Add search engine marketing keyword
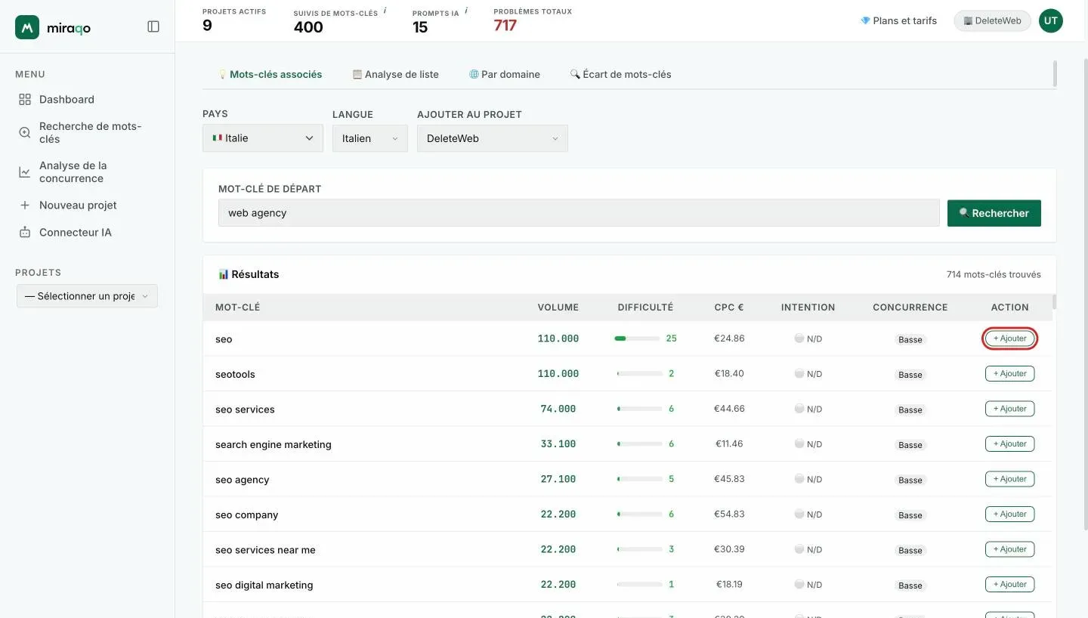Viewport: 1088px width, 618px height. tap(1009, 444)
